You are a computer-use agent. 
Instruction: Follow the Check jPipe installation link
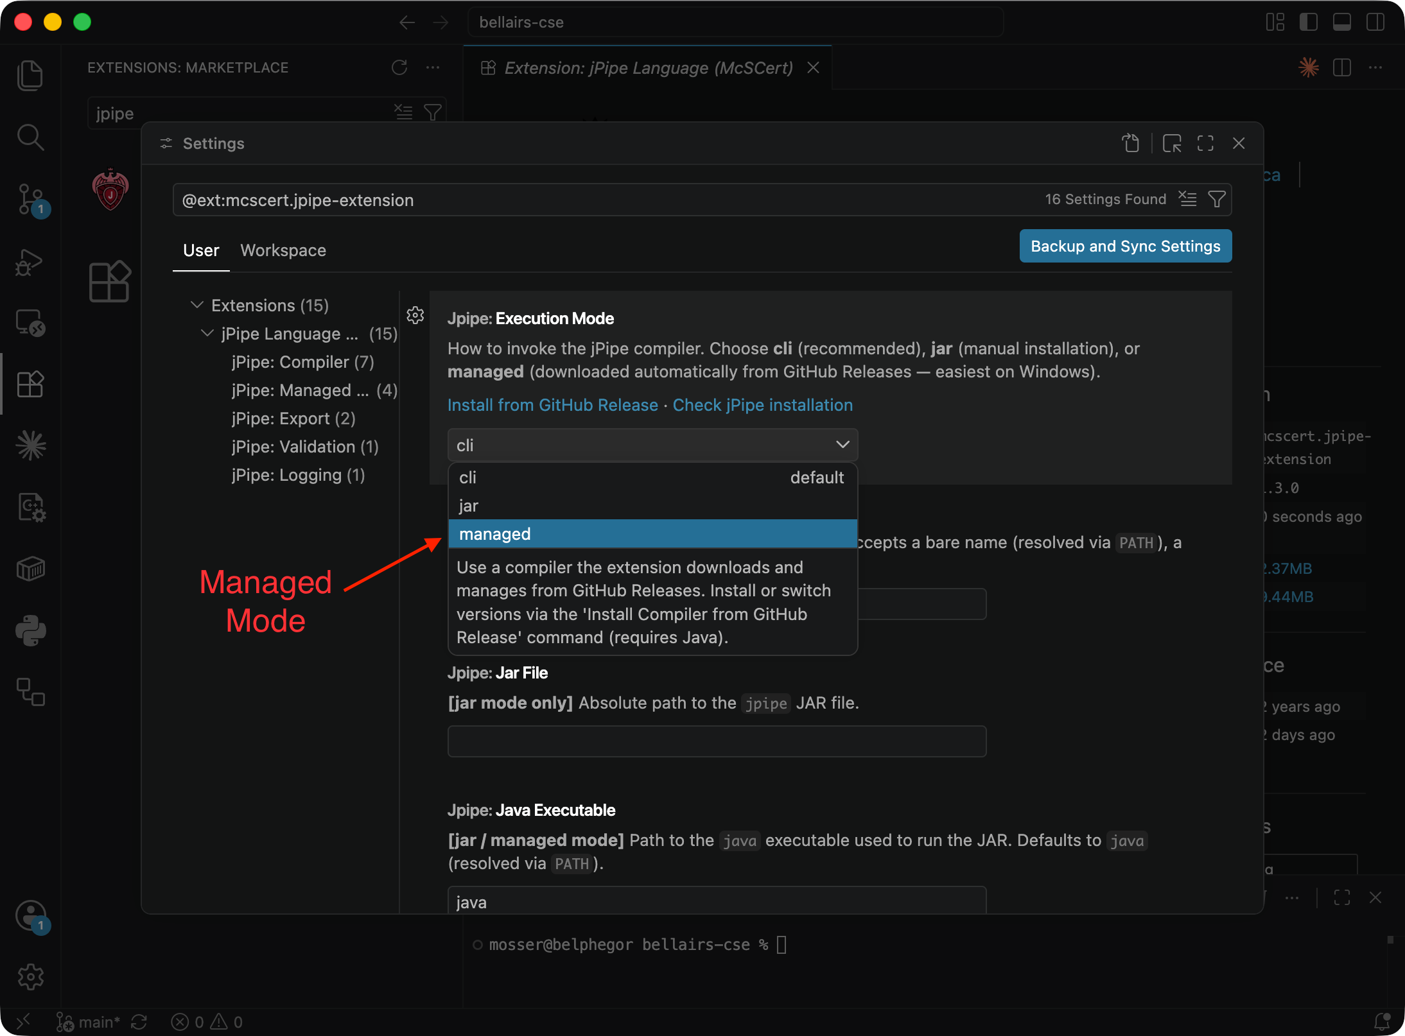tap(763, 405)
